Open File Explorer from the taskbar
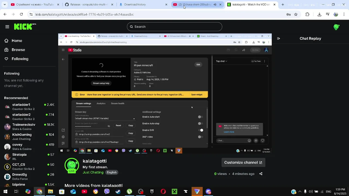Screen dimensions: 349x196 point(50,192)
